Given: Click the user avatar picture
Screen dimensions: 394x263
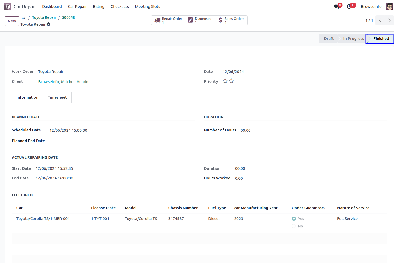Looking at the screenshot, I should (389, 7).
